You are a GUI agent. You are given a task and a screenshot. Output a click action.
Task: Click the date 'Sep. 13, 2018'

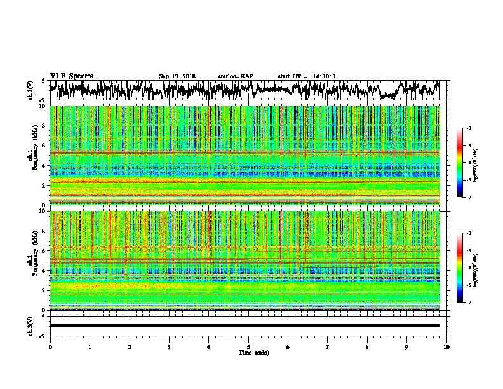[177, 76]
